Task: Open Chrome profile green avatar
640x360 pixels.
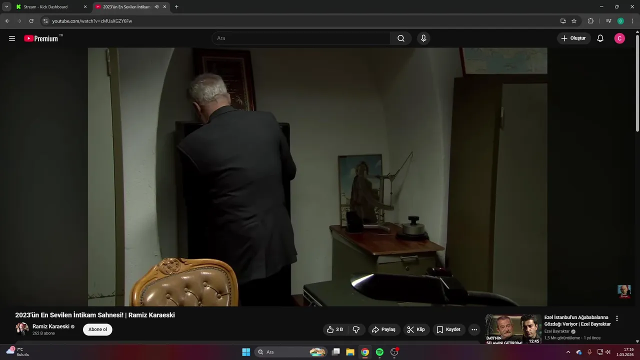Action: coord(620,21)
